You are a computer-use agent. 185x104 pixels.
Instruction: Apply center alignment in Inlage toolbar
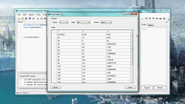click(150, 18)
